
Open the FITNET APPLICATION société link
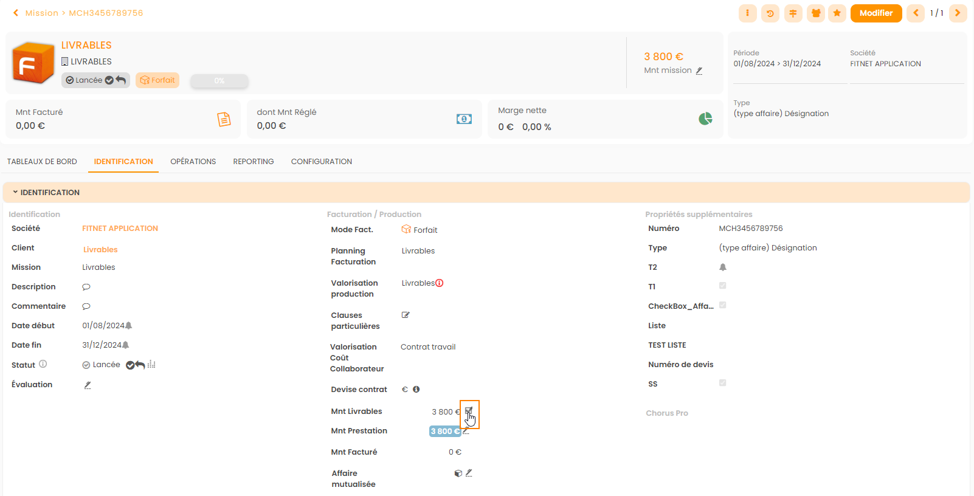click(120, 229)
